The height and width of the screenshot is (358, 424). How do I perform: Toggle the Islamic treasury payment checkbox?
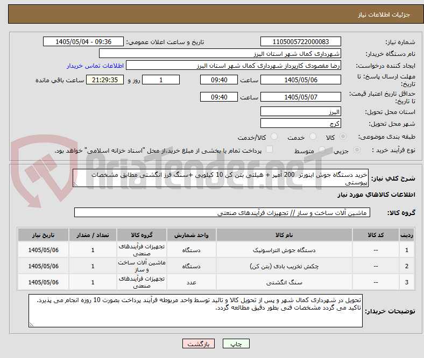270,149
